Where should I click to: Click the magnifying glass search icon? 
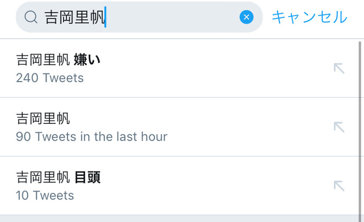click(x=31, y=17)
